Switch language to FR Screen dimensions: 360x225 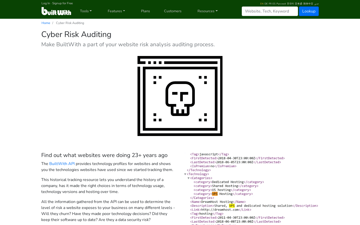click(x=270, y=4)
